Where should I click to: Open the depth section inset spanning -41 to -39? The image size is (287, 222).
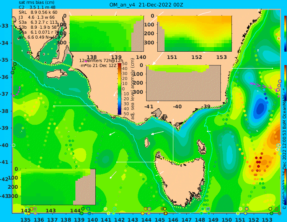[x=184, y=83]
